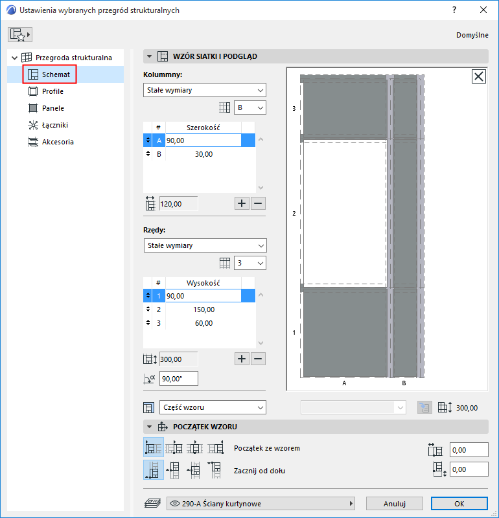Click the move handle of column A row
The height and width of the screenshot is (518, 499).
click(x=148, y=141)
